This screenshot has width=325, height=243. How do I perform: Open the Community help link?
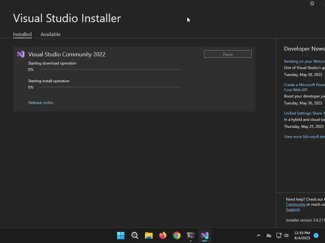[295, 204]
